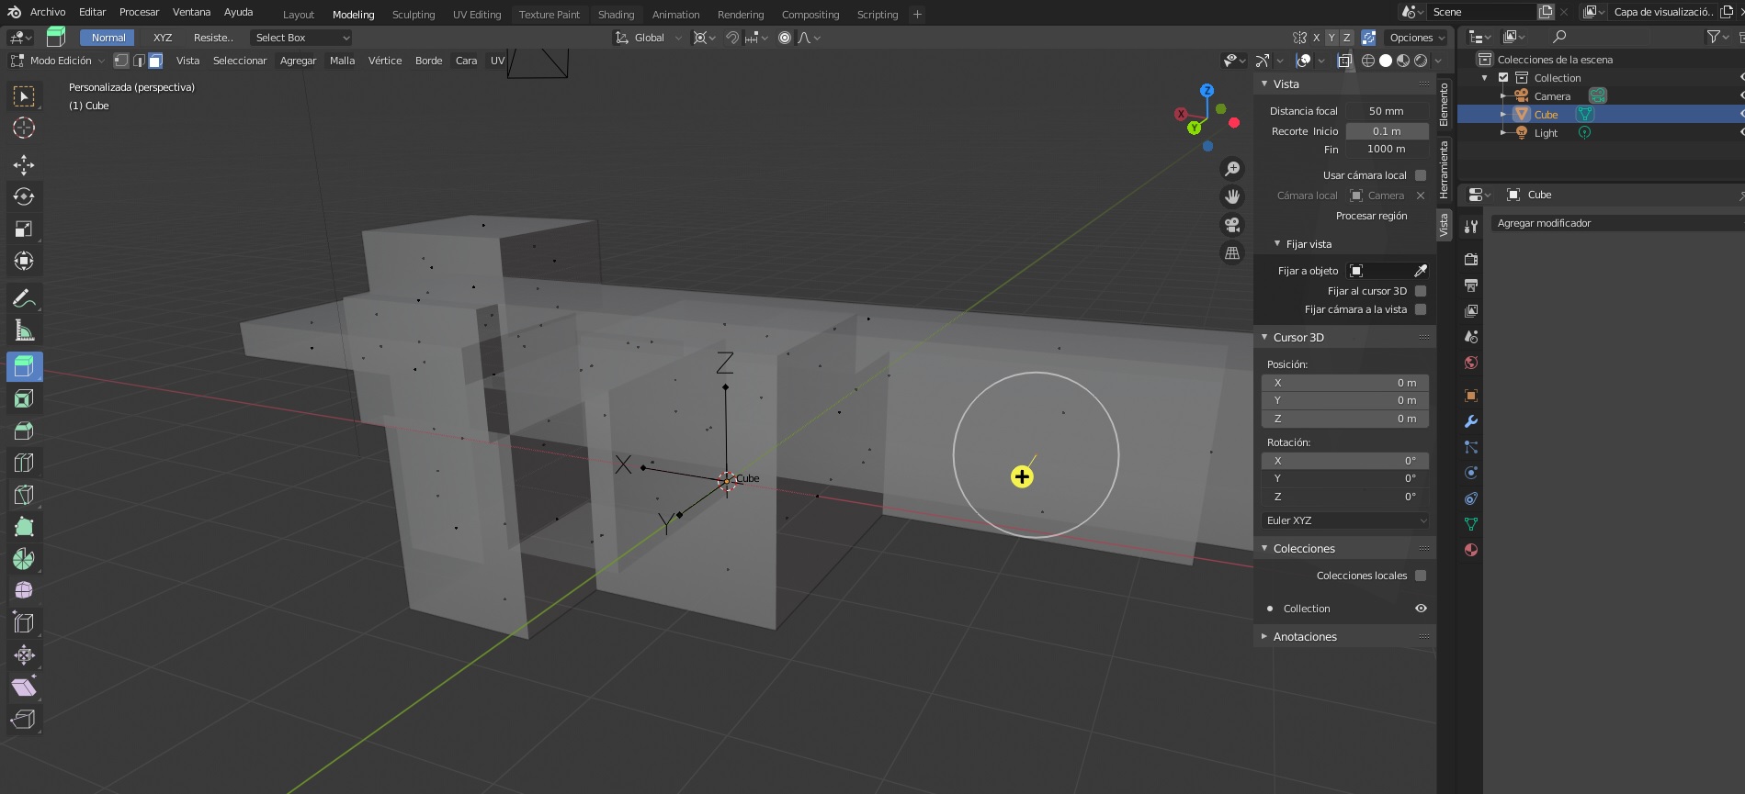This screenshot has width=1745, height=794.
Task: Select Cube in the outliner
Action: pyautogui.click(x=1546, y=115)
